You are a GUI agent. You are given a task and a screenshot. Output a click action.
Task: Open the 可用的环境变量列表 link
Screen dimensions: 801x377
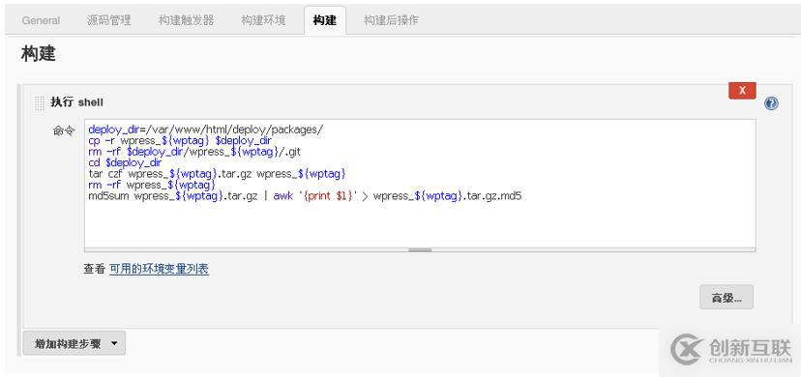coord(159,269)
